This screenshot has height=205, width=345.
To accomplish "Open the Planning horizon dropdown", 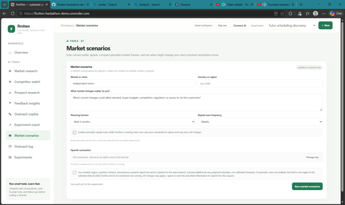I will pyautogui.click(x=133, y=122).
